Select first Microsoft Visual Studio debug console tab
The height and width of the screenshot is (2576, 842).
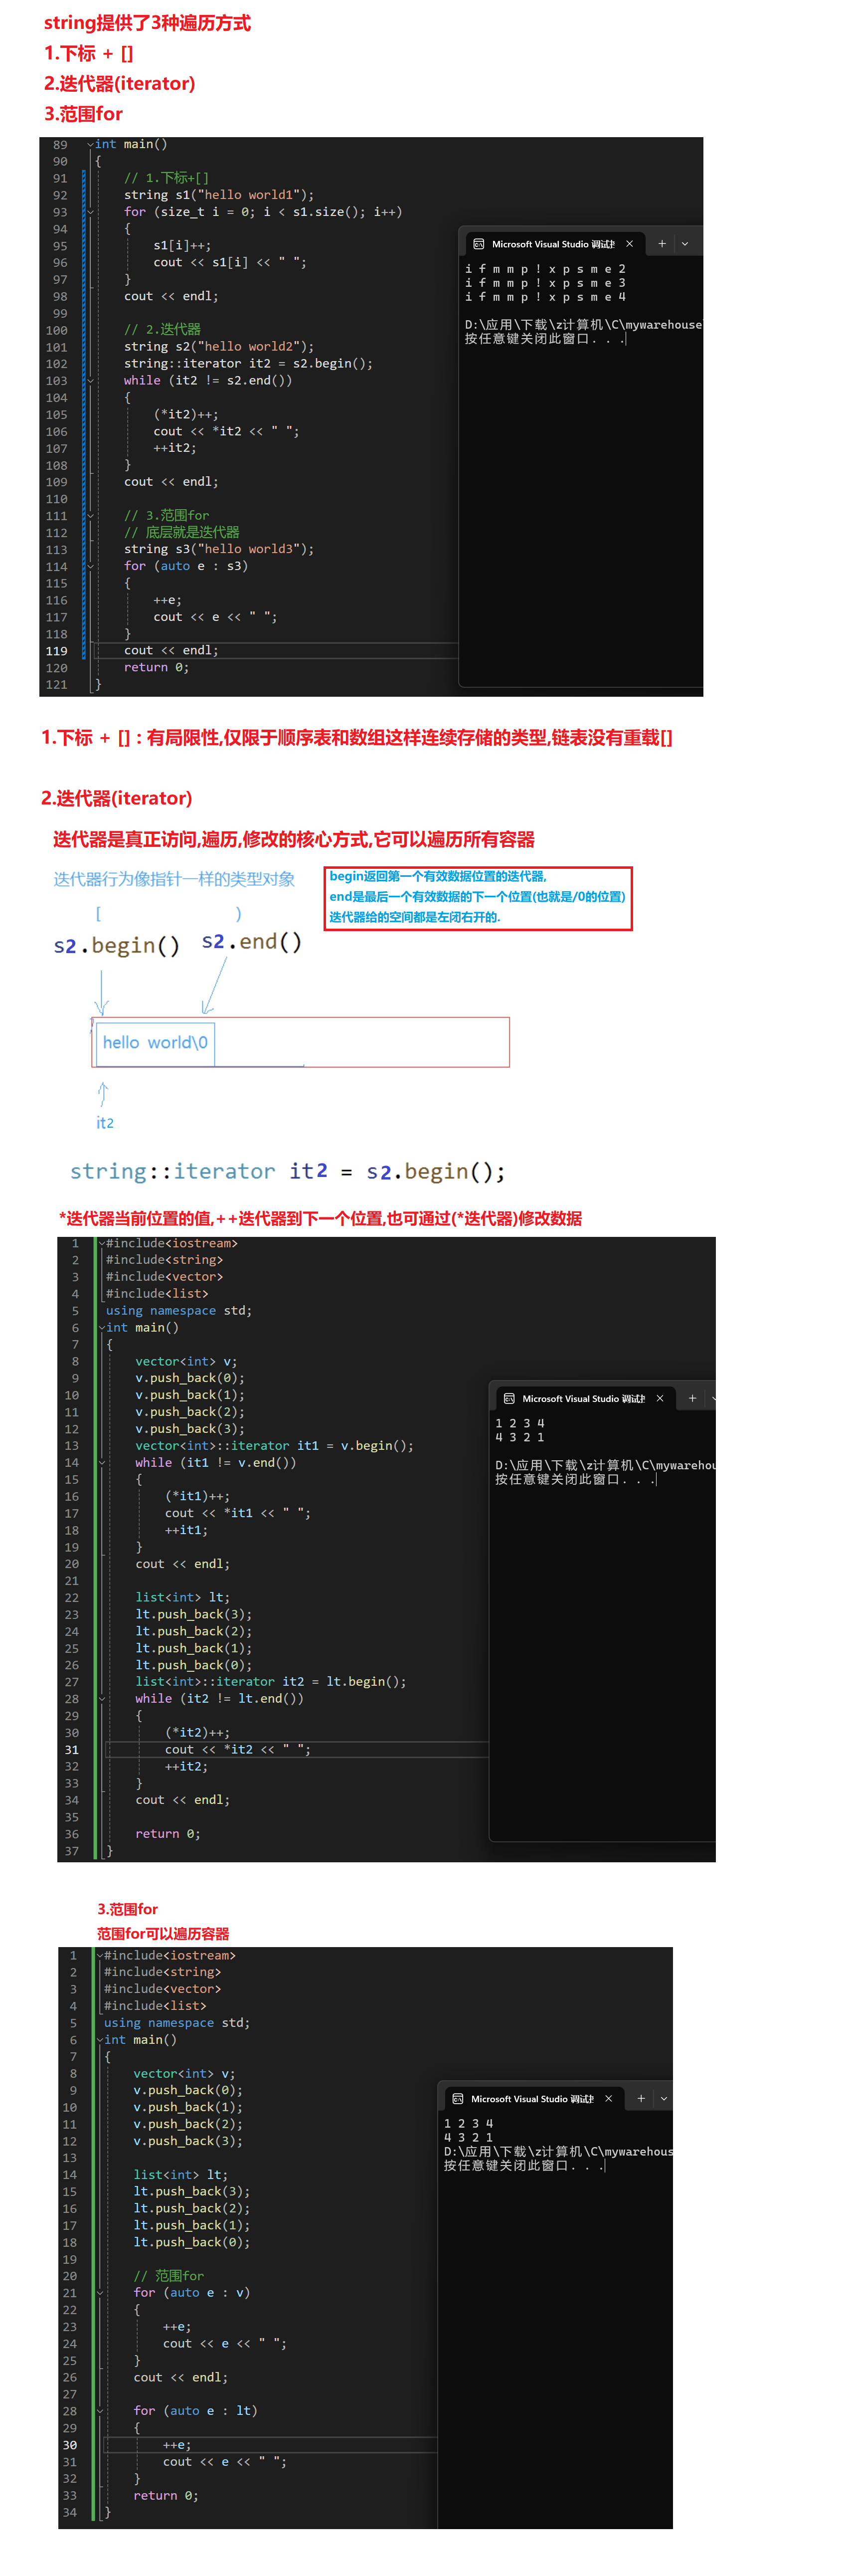coord(553,244)
